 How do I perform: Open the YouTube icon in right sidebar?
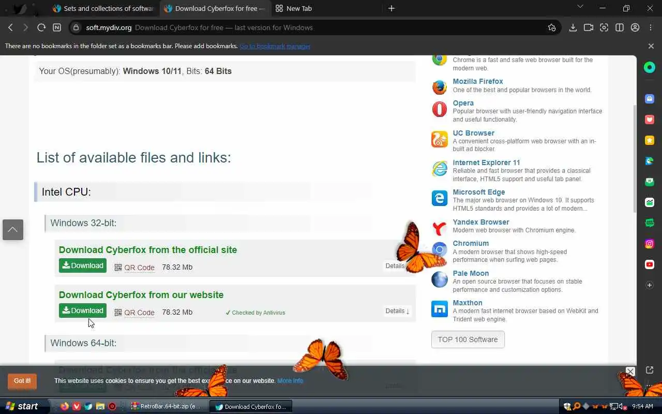[650, 264]
